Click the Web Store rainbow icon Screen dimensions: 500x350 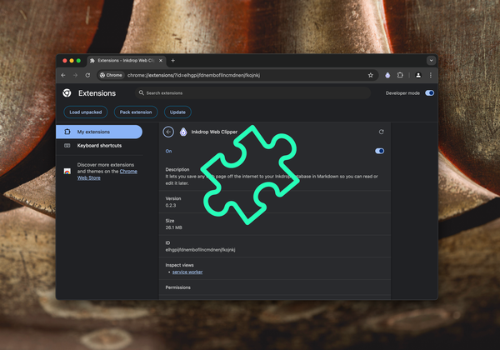67,172
